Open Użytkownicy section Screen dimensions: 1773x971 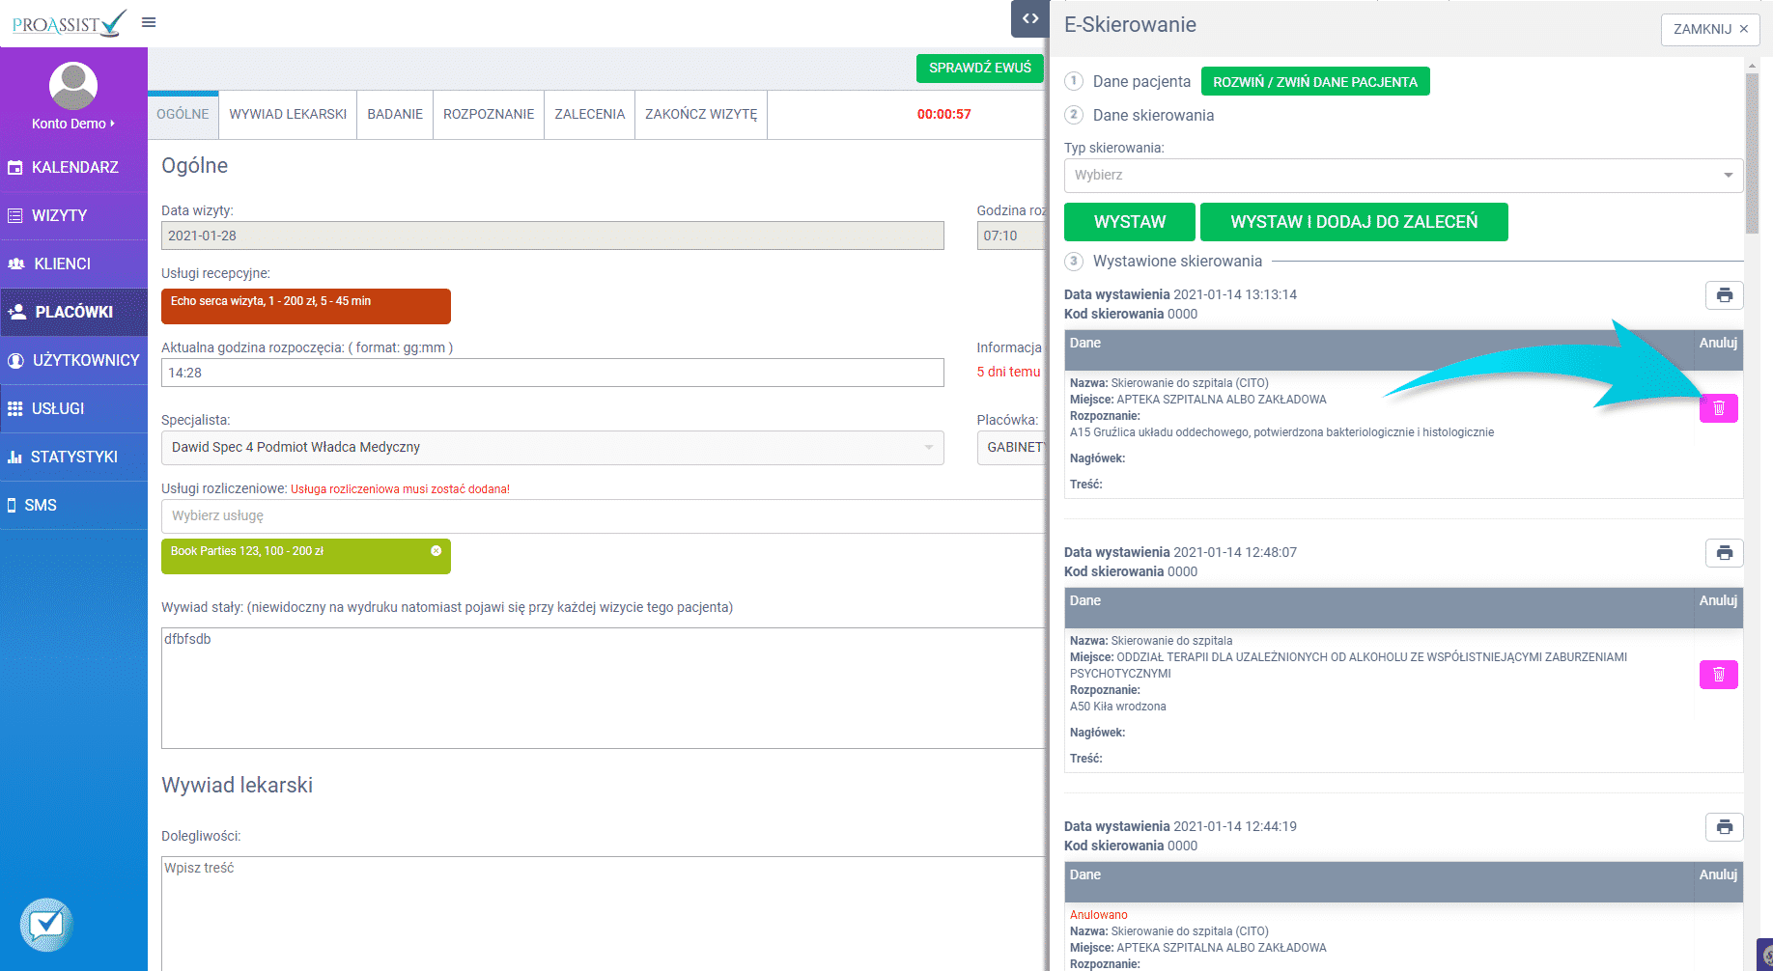(x=73, y=360)
